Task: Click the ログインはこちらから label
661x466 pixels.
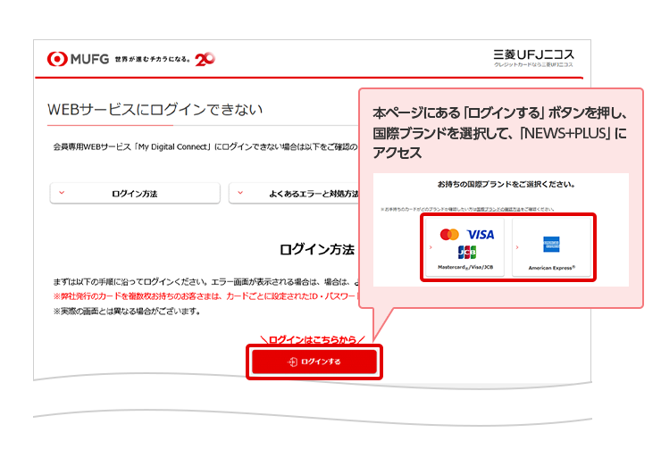Action: click(313, 339)
